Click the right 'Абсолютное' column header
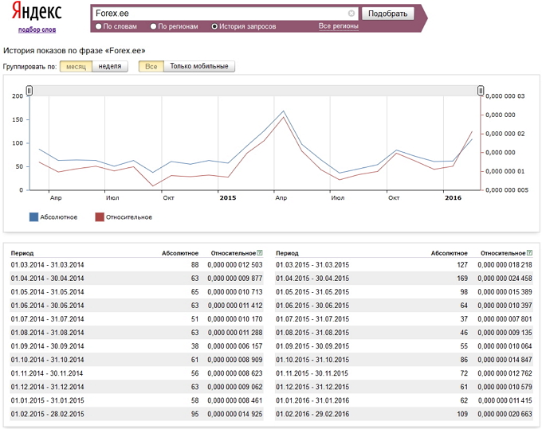Screen dimensions: 542x429 pos(449,253)
